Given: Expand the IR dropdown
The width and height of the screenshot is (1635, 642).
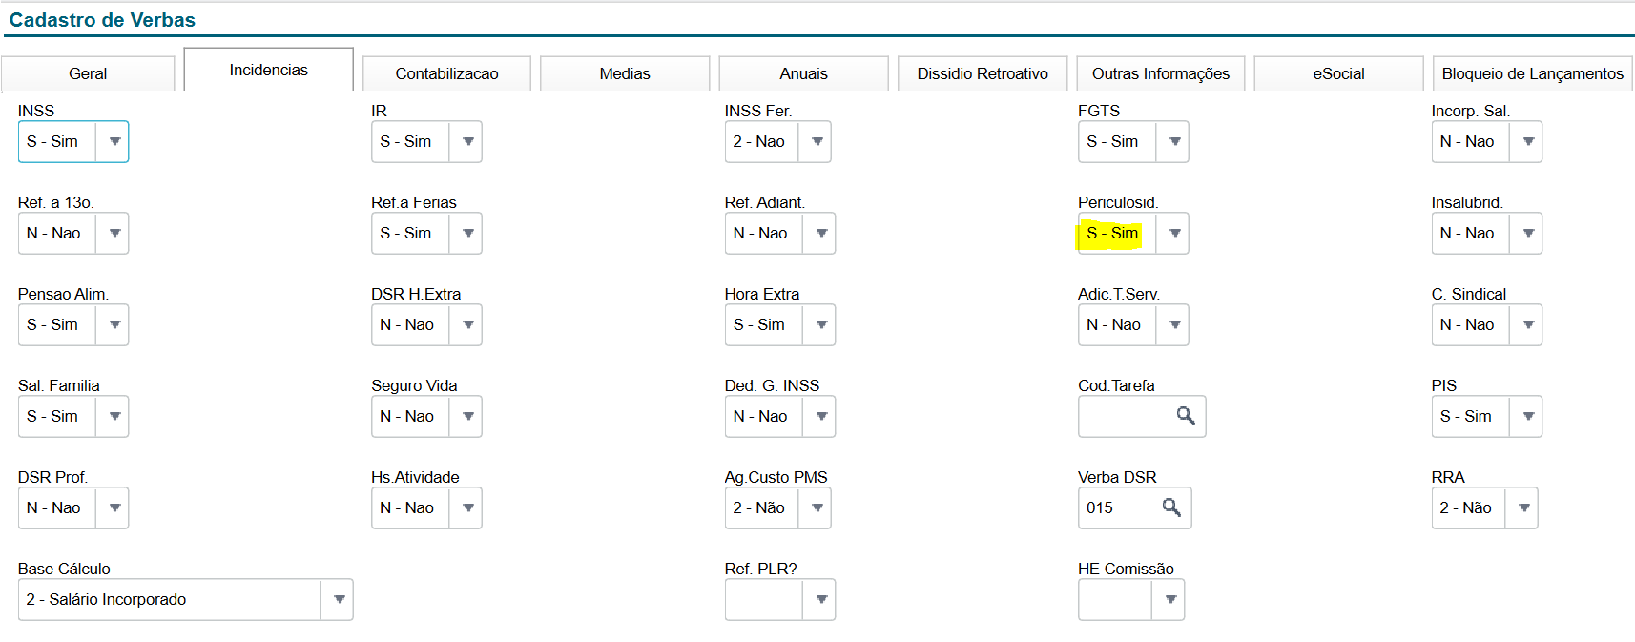Looking at the screenshot, I should (467, 141).
